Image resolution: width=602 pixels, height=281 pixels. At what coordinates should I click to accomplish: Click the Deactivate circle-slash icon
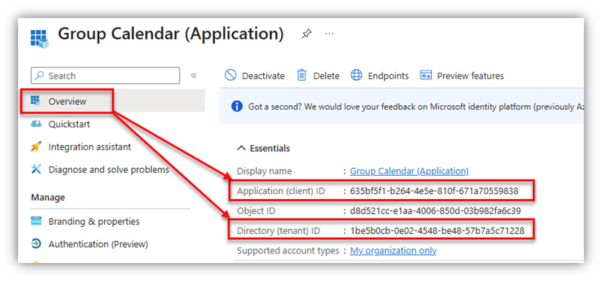point(231,75)
